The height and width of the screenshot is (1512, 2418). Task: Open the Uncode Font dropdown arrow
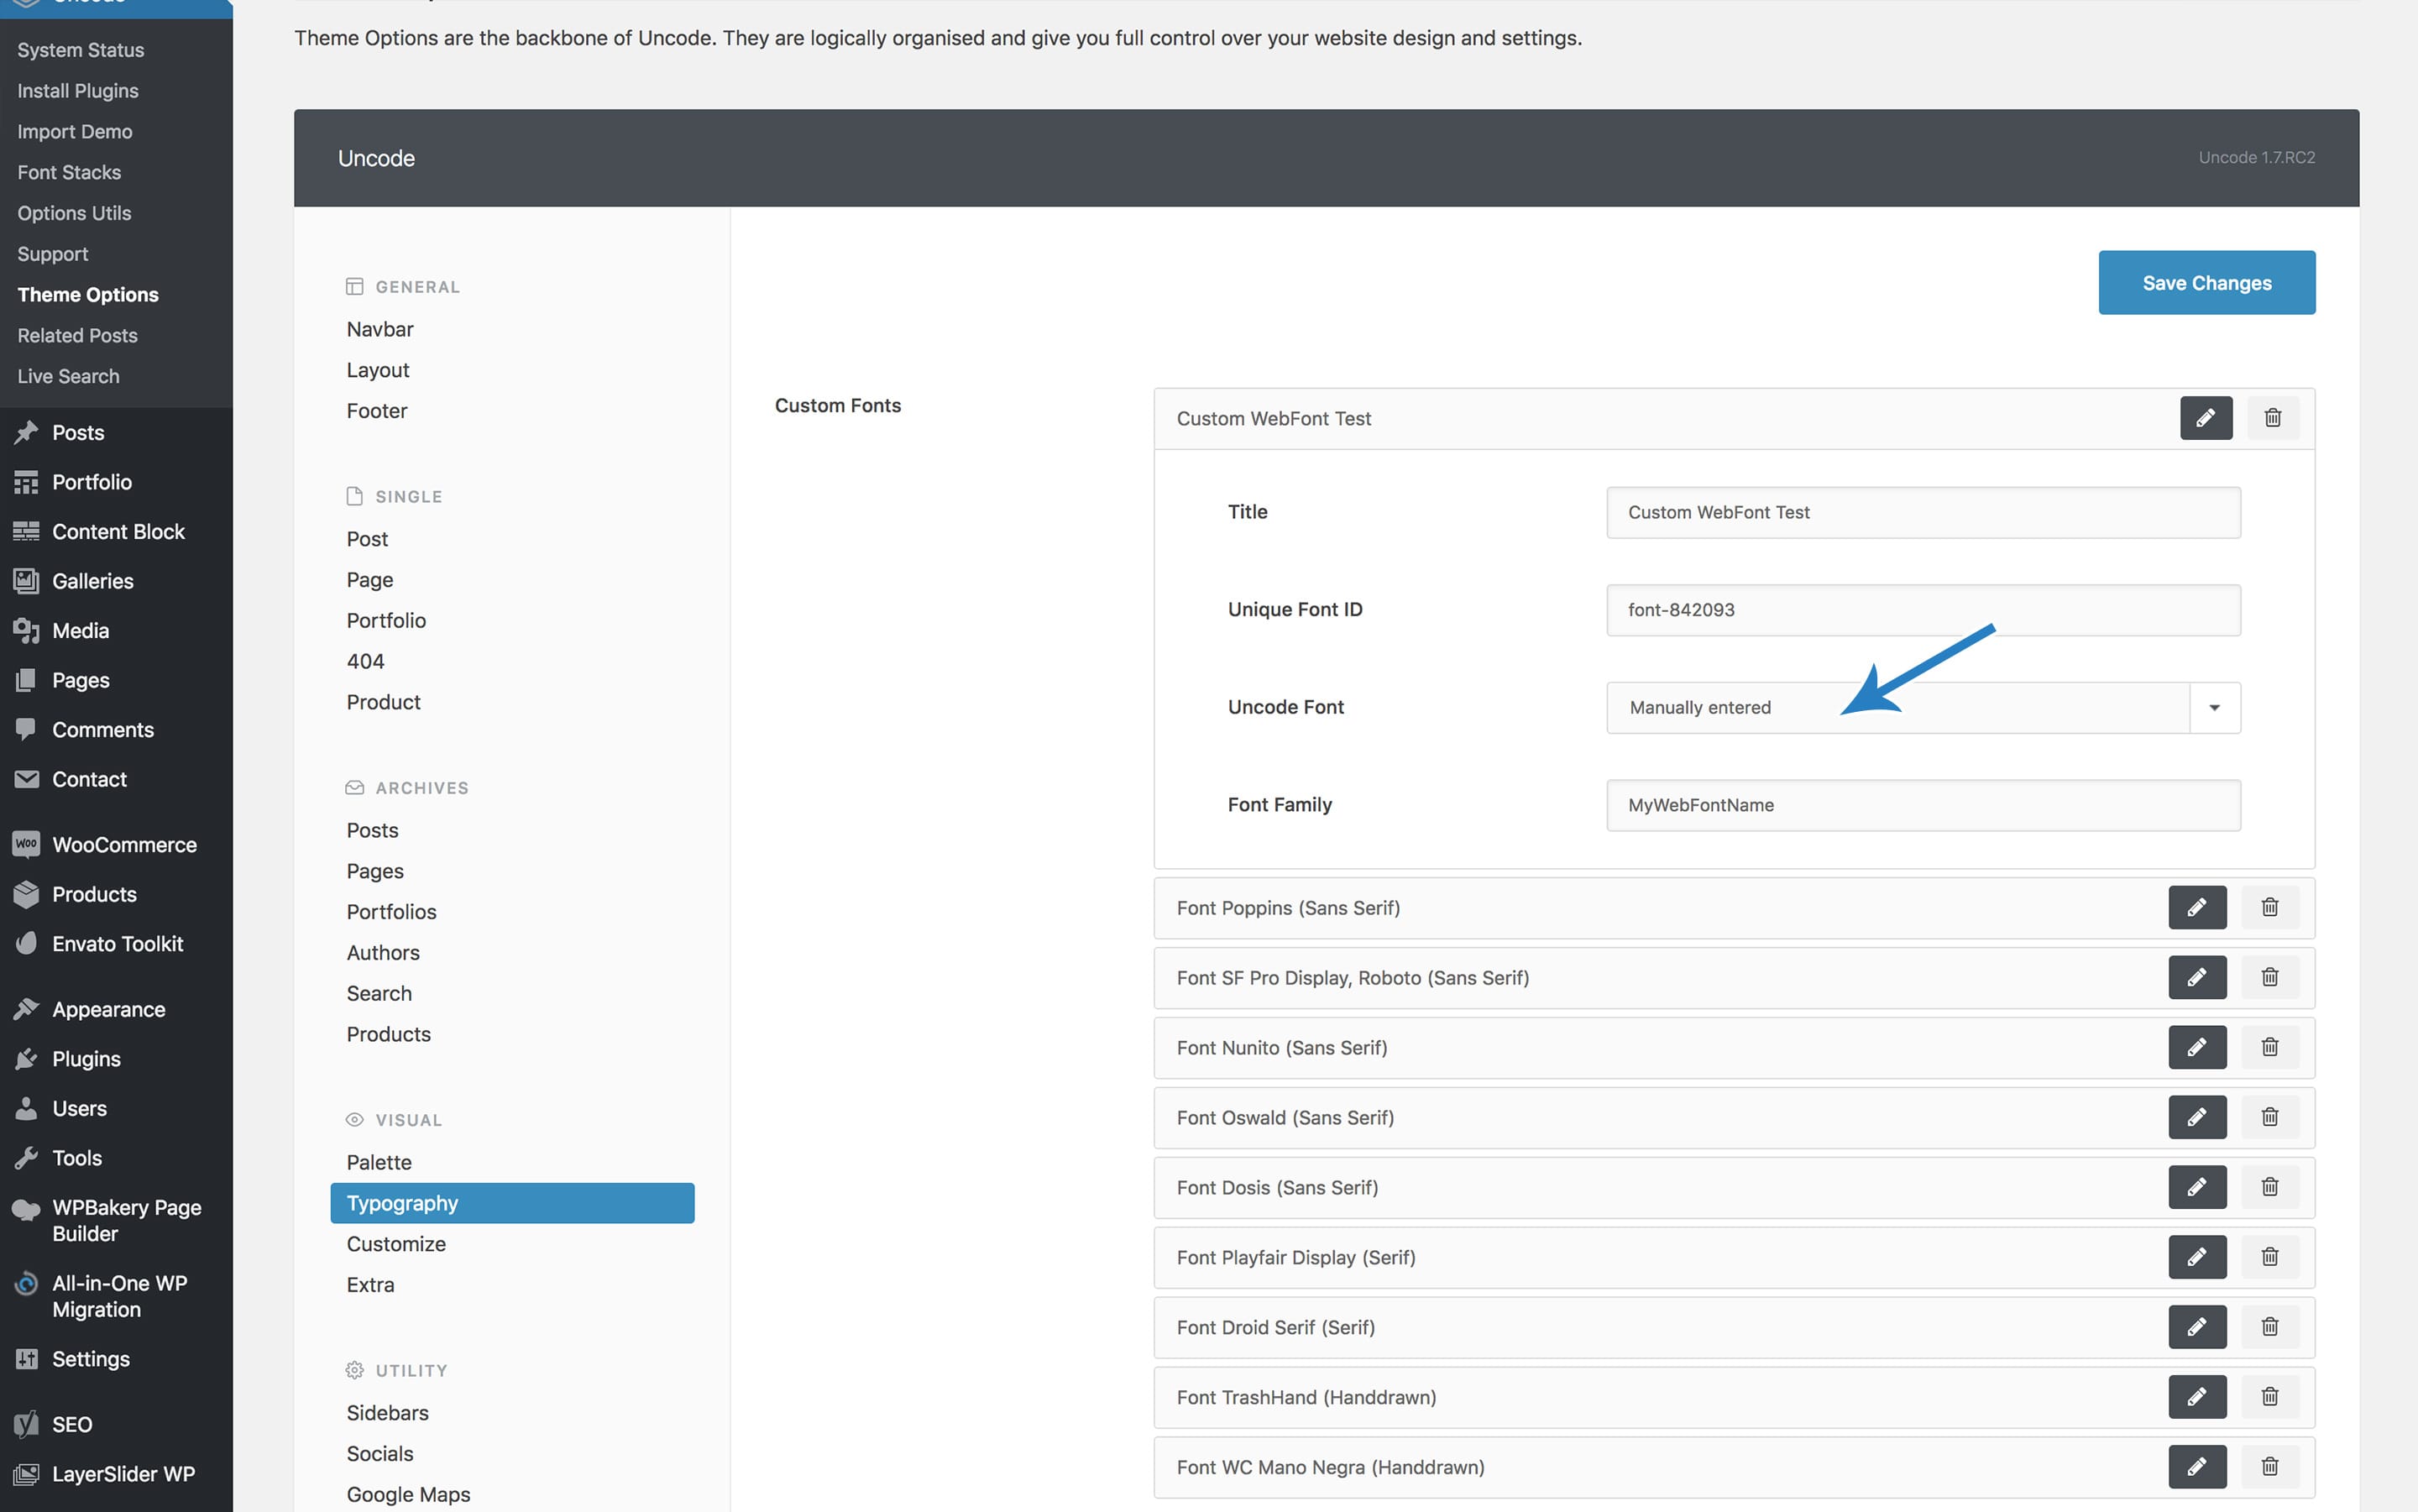pyautogui.click(x=2214, y=708)
